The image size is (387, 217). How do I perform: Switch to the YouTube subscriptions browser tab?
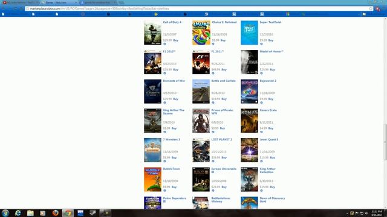click(x=20, y=2)
